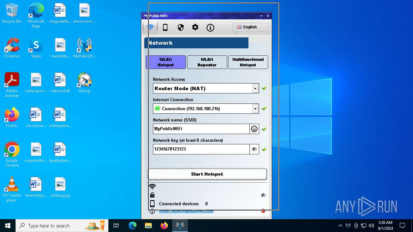The image size is (413, 232).
Task: Select the lawemploy... Word document
Action: pyautogui.click(x=36, y=188)
